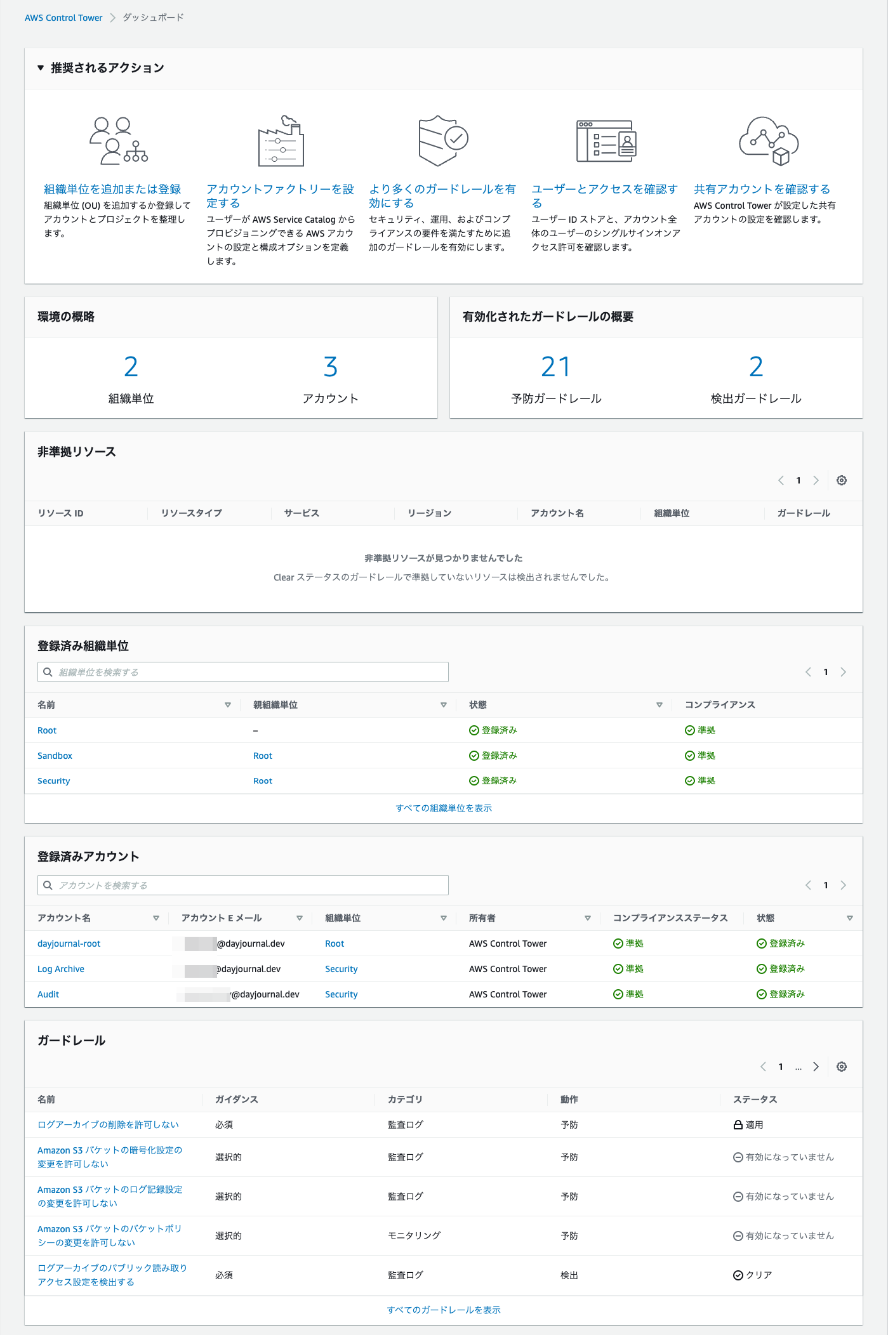Click search icon in account search box
Image resolution: width=888 pixels, height=1335 pixels.
[x=48, y=885]
